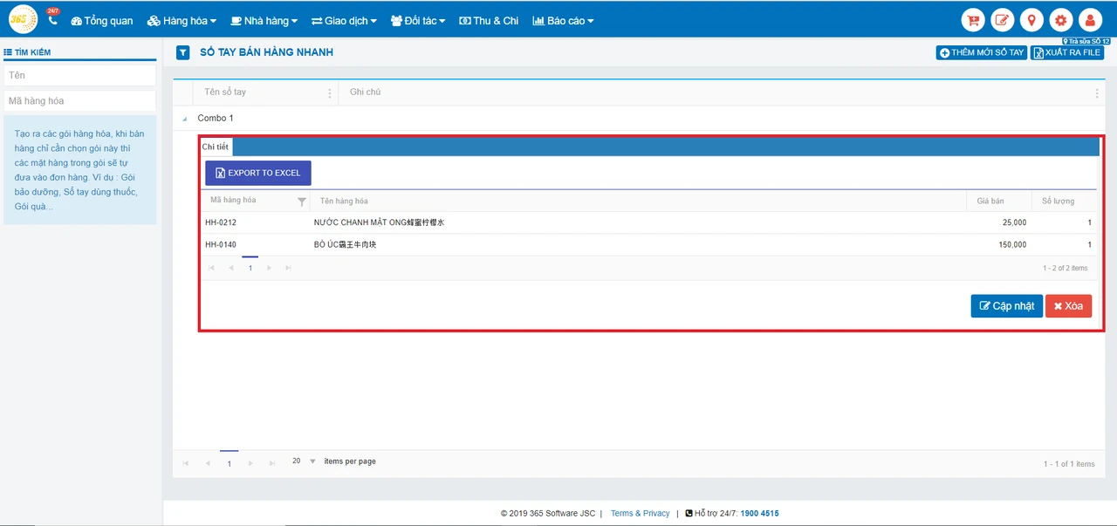Open the 24/7 phone support icon
Image resolution: width=1117 pixels, height=526 pixels.
tap(52, 17)
